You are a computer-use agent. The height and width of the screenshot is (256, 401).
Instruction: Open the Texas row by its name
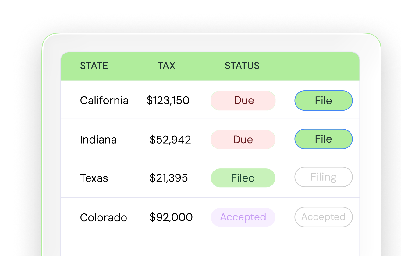pos(94,178)
